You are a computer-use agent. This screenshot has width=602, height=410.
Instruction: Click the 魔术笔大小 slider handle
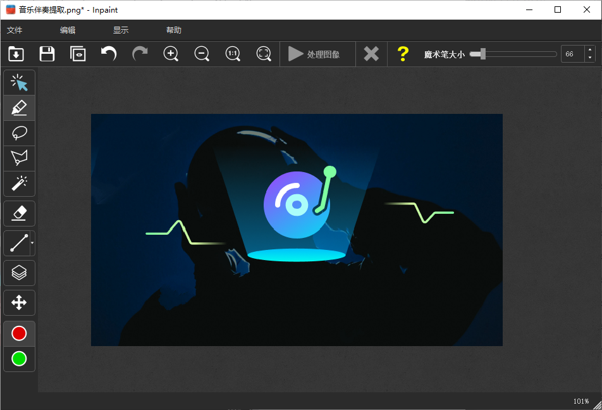coord(482,54)
